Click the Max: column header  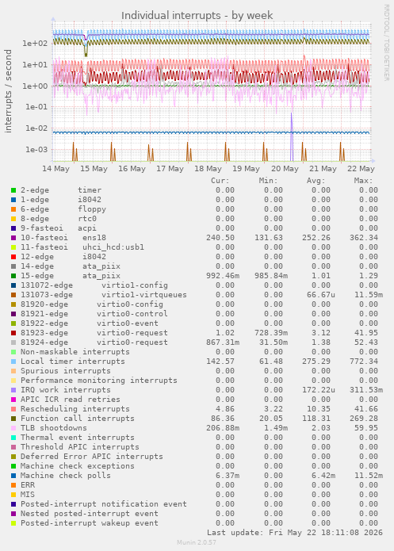click(x=363, y=181)
